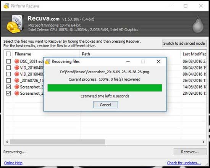
Task: Tick checkbox for _20160726 file
Action: 8,81
